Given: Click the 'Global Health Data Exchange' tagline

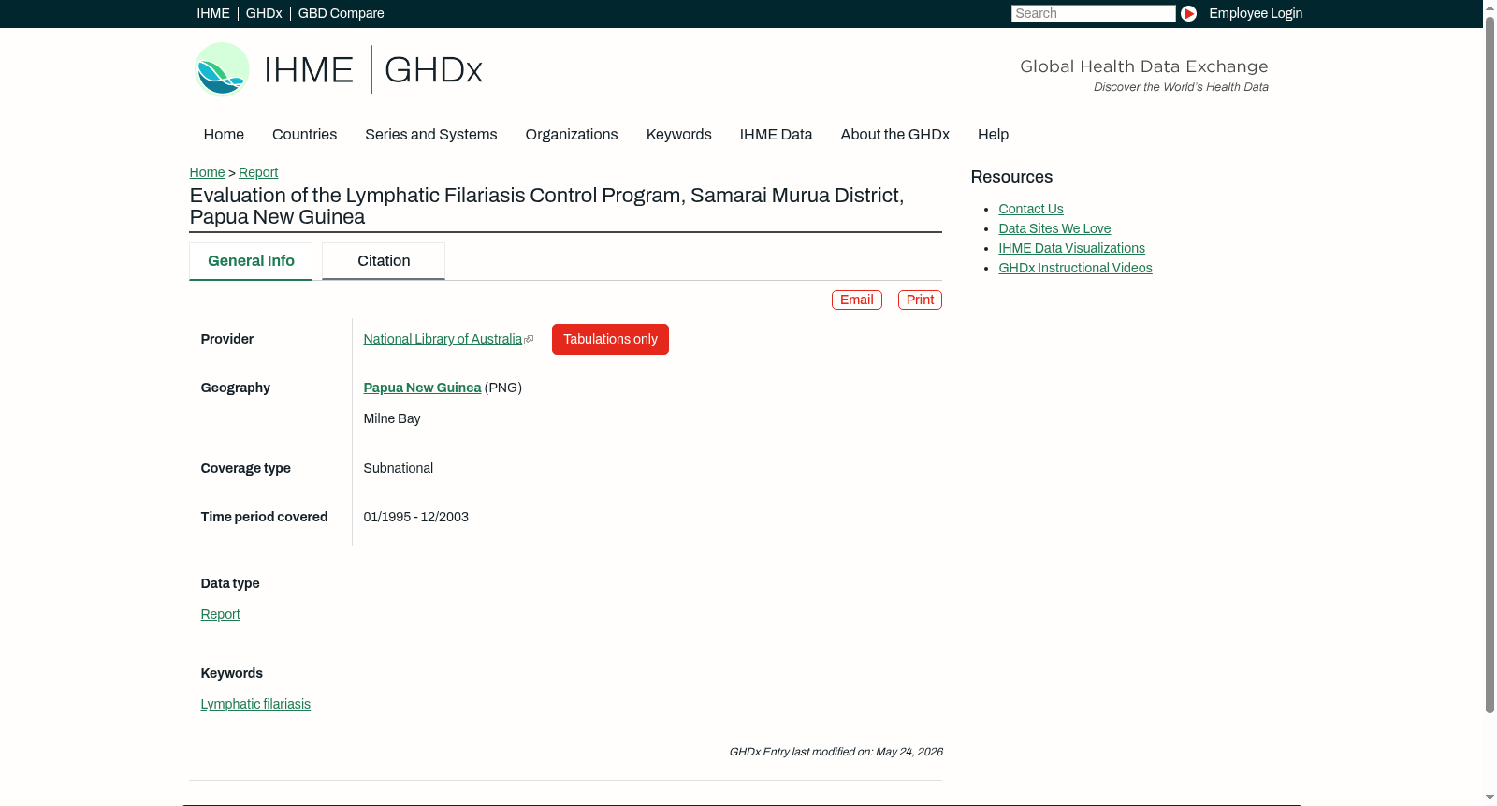Looking at the screenshot, I should [1144, 66].
